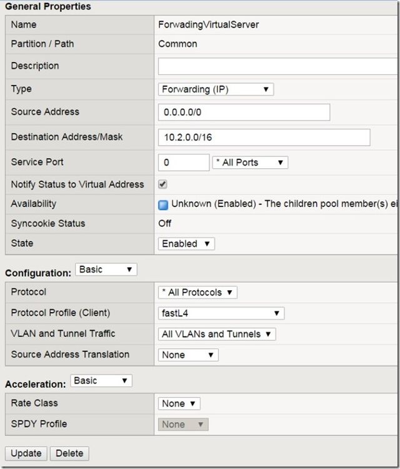Open the State dropdown set to Enabled
400x469 pixels.
[186, 244]
